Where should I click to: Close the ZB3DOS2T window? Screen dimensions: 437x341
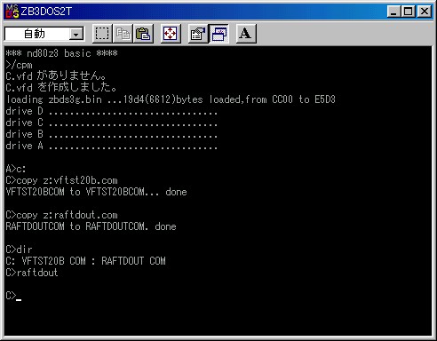(425, 12)
